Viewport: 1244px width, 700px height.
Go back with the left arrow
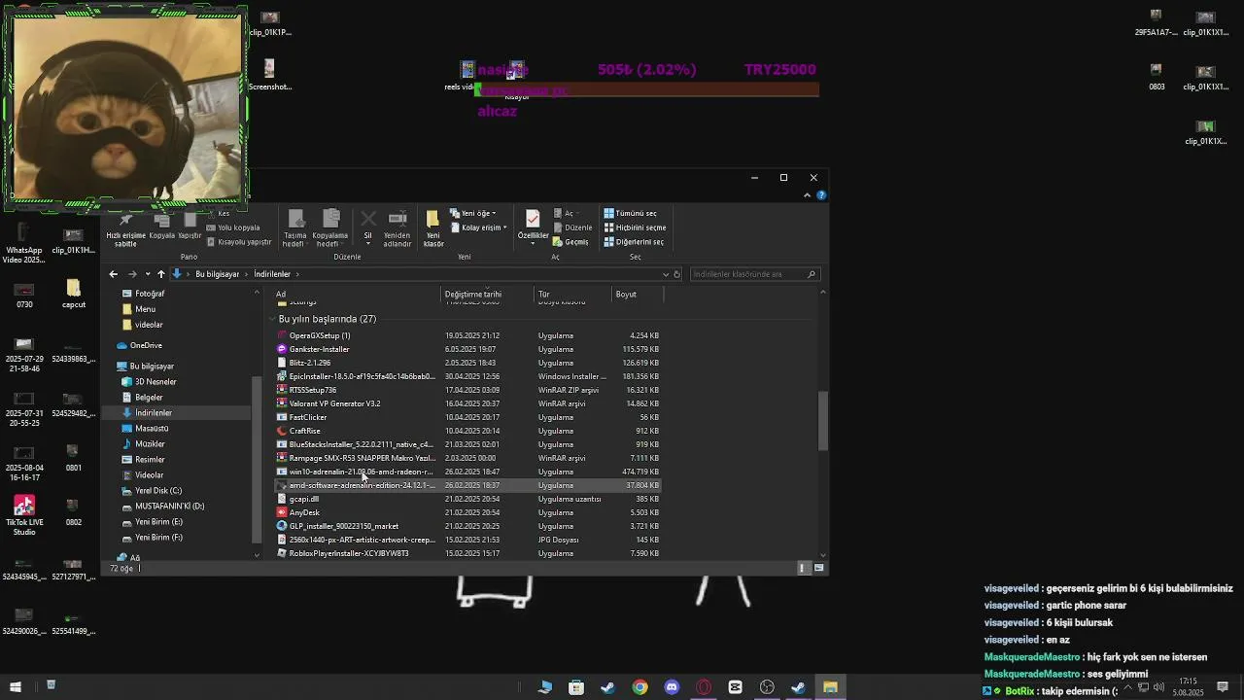point(114,274)
